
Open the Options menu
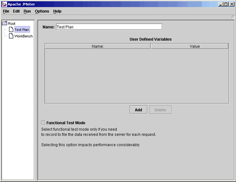(42, 11)
